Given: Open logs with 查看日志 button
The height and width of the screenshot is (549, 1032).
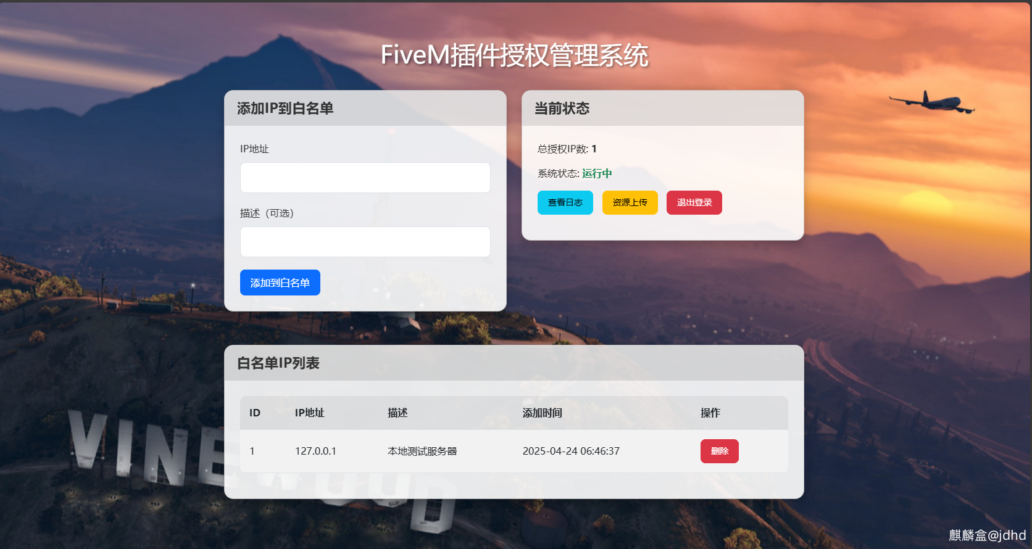Looking at the screenshot, I should tap(565, 202).
